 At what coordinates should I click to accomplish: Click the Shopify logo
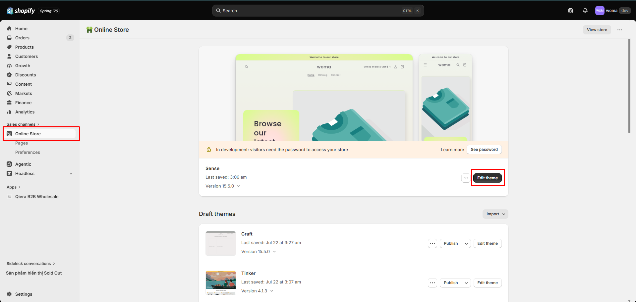pyautogui.click(x=21, y=11)
